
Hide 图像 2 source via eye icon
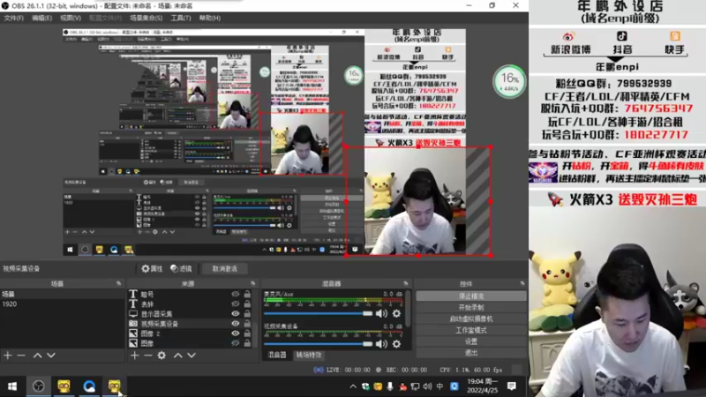[235, 333]
